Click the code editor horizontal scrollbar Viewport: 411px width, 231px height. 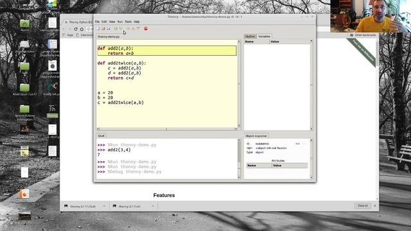click(167, 129)
